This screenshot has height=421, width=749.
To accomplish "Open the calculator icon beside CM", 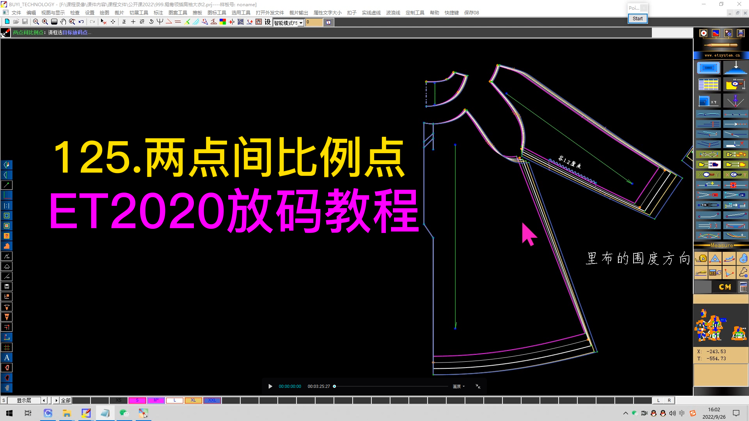I will (x=743, y=287).
